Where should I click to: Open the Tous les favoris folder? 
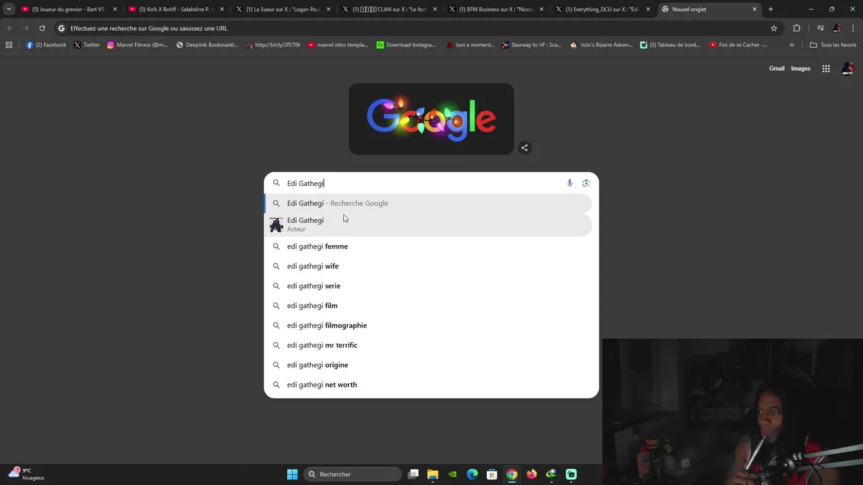click(x=833, y=44)
